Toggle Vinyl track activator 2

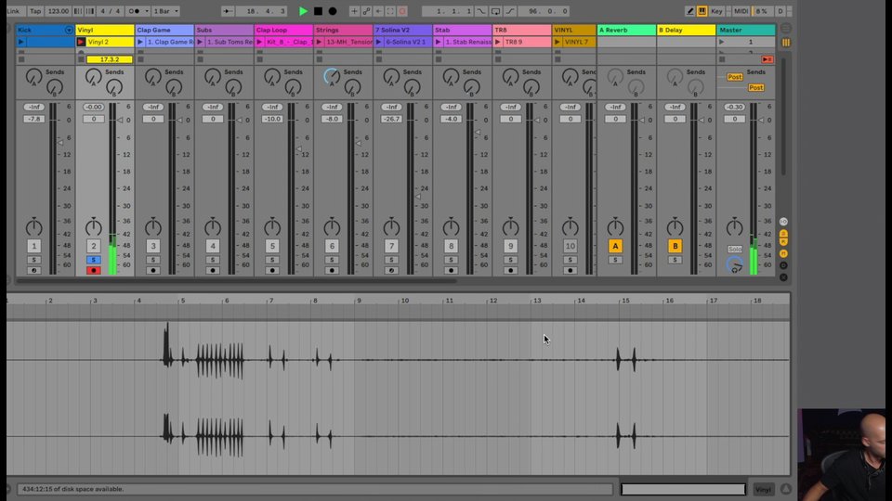[x=93, y=246]
